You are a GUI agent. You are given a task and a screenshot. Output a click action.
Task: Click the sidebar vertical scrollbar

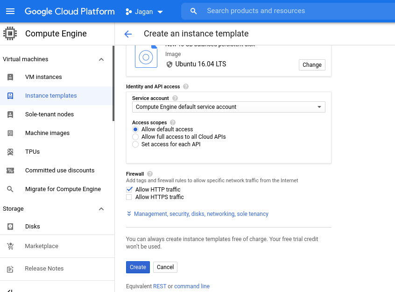(113, 83)
